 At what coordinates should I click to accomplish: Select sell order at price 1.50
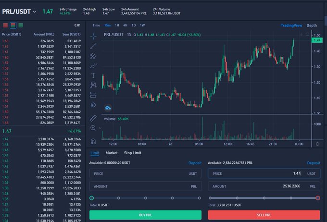point(41,112)
